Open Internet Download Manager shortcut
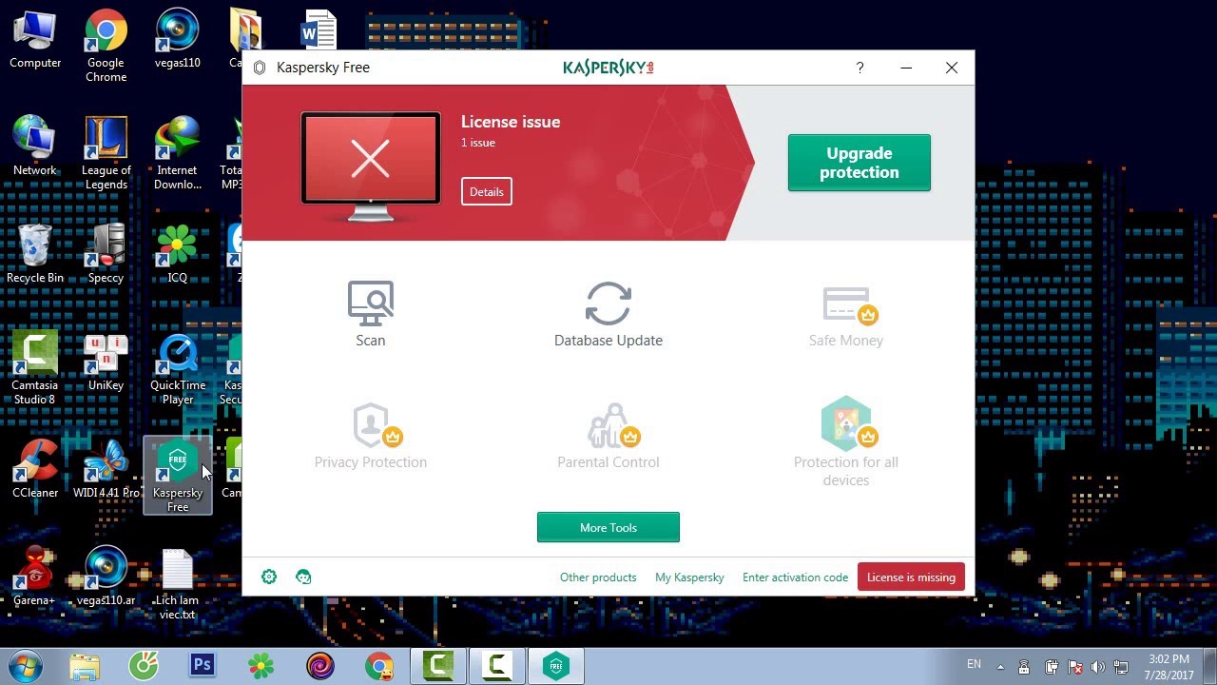 tap(177, 153)
